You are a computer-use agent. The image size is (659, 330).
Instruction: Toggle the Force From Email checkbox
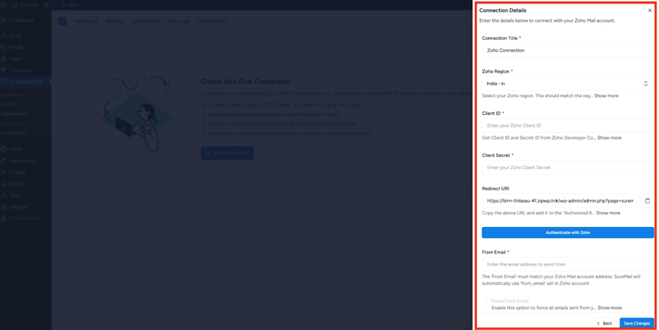pyautogui.click(x=485, y=301)
